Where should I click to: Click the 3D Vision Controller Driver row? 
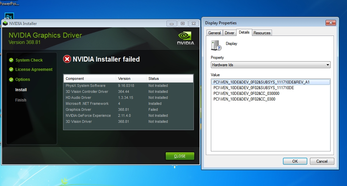click(128, 92)
